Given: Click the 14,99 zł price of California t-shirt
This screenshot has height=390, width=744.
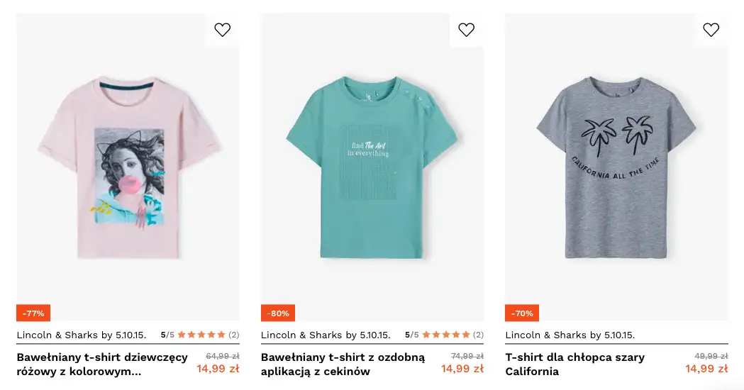Looking at the screenshot, I should (706, 369).
